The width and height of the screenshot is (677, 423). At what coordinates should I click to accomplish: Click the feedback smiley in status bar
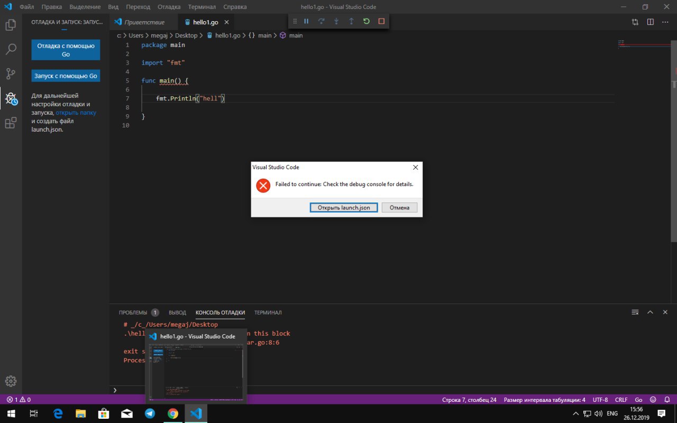(x=653, y=400)
